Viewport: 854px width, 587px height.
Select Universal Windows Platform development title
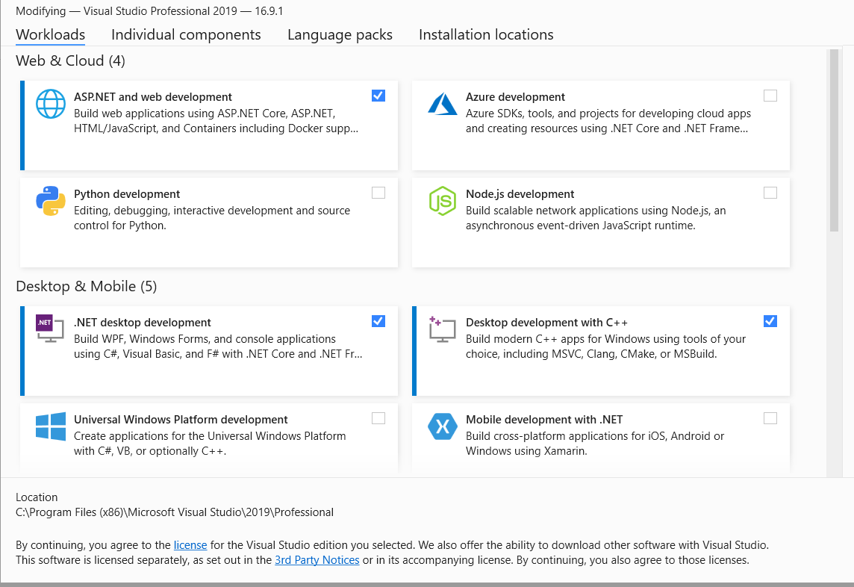pos(181,420)
